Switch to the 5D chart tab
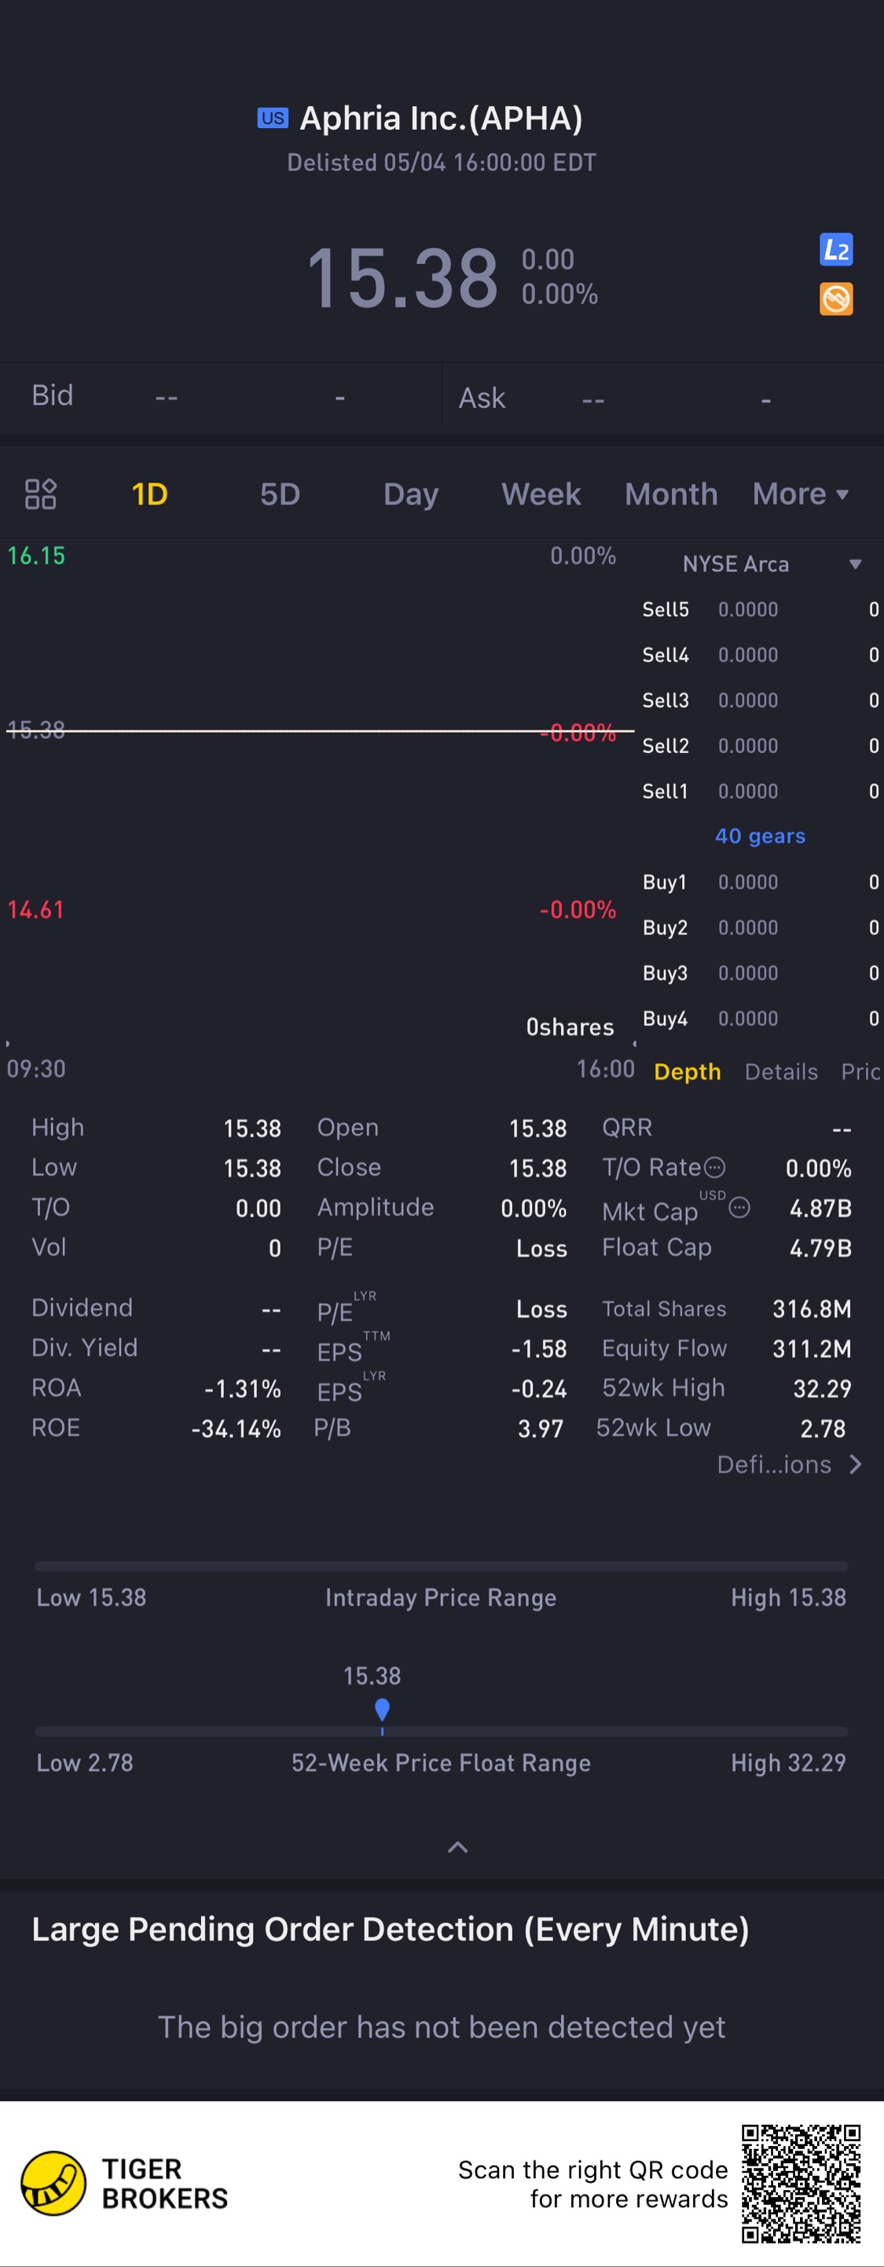Image resolution: width=884 pixels, height=2267 pixels. pyautogui.click(x=280, y=494)
